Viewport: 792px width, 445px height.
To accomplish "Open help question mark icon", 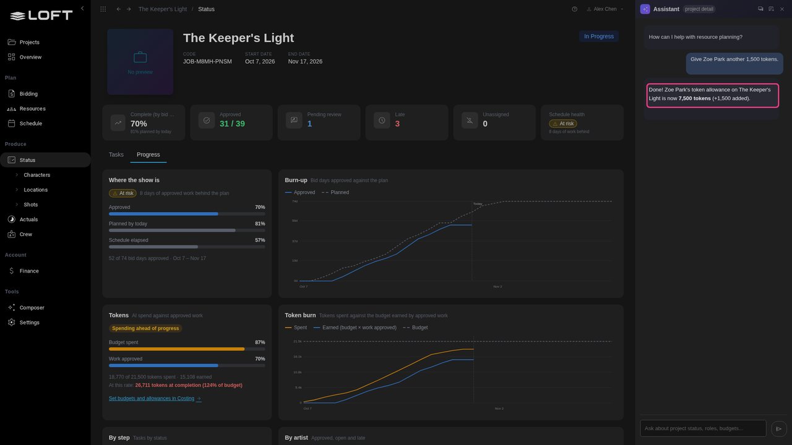I will click(x=574, y=9).
